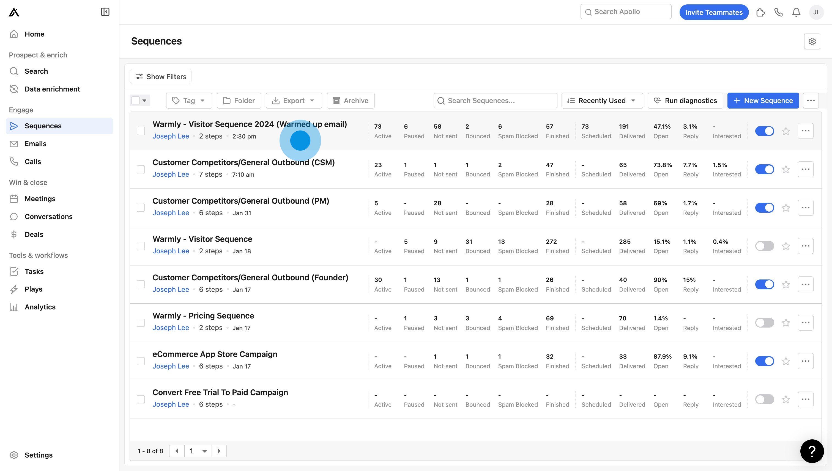The image size is (832, 471).
Task: Star the Warmly - Pricing Sequence
Action: pos(786,323)
